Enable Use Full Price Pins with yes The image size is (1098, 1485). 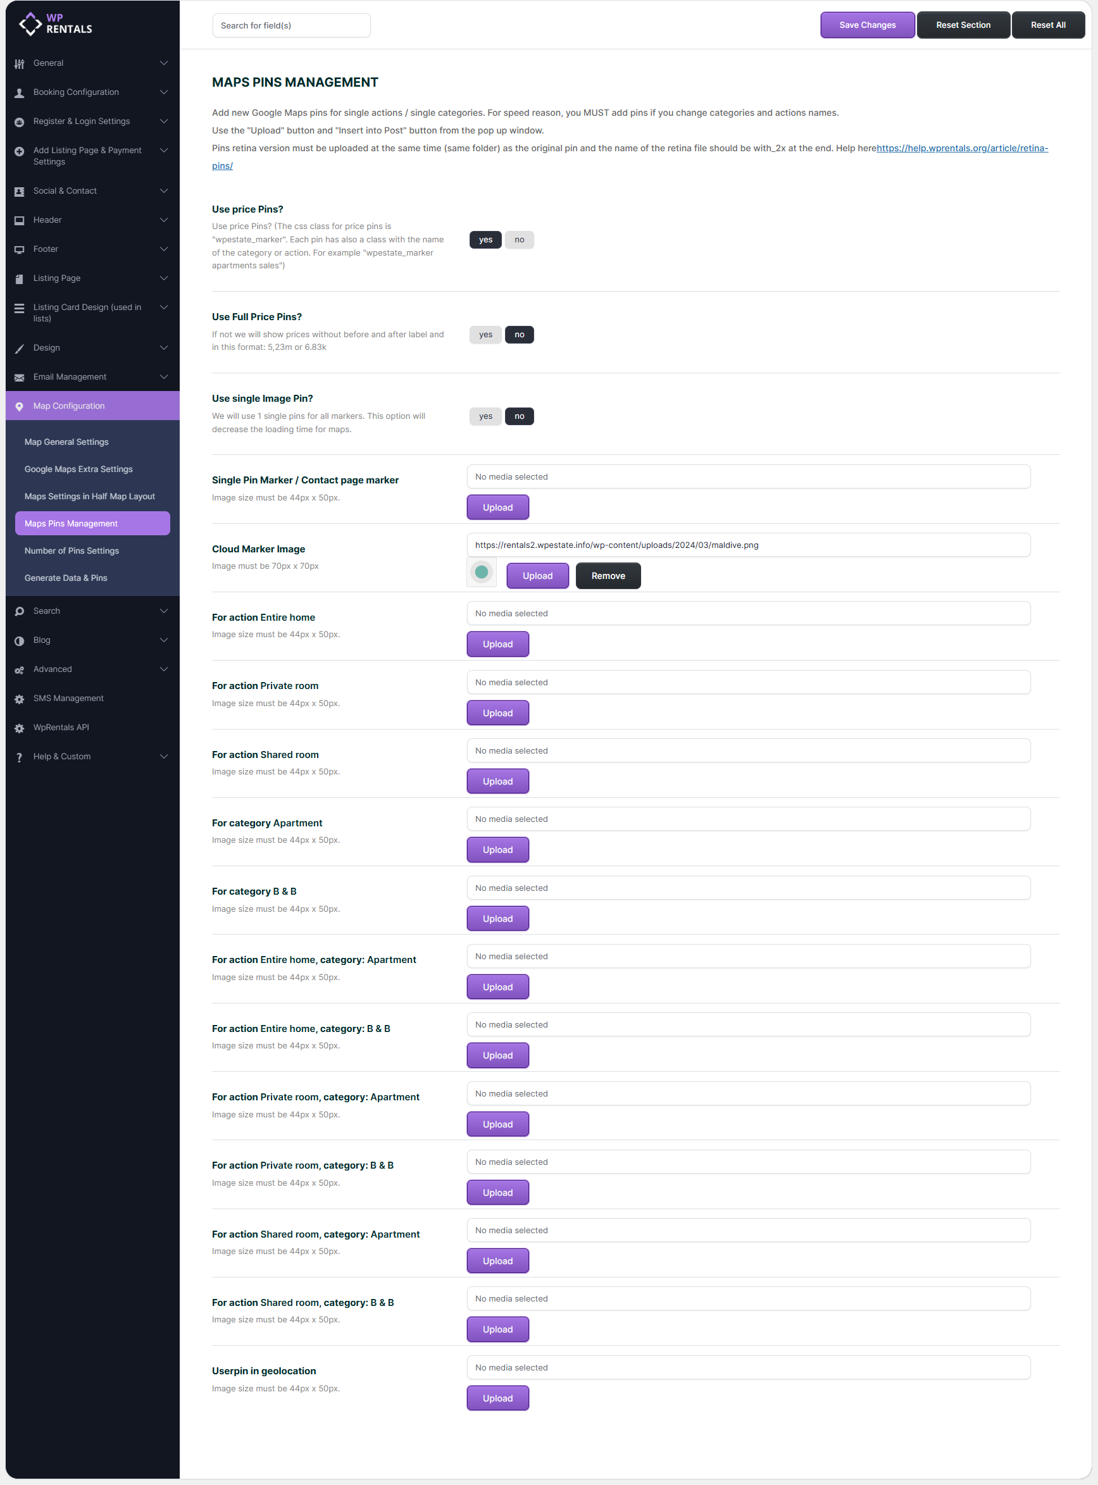[x=485, y=335]
